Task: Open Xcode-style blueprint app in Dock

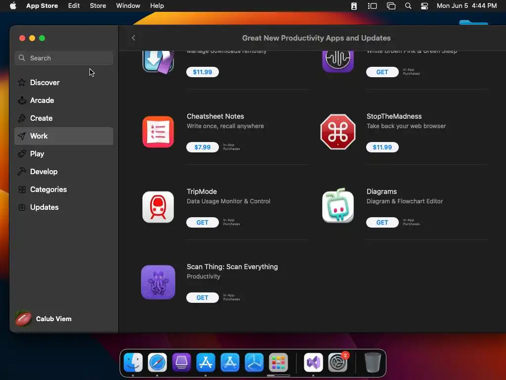Action: coord(230,362)
